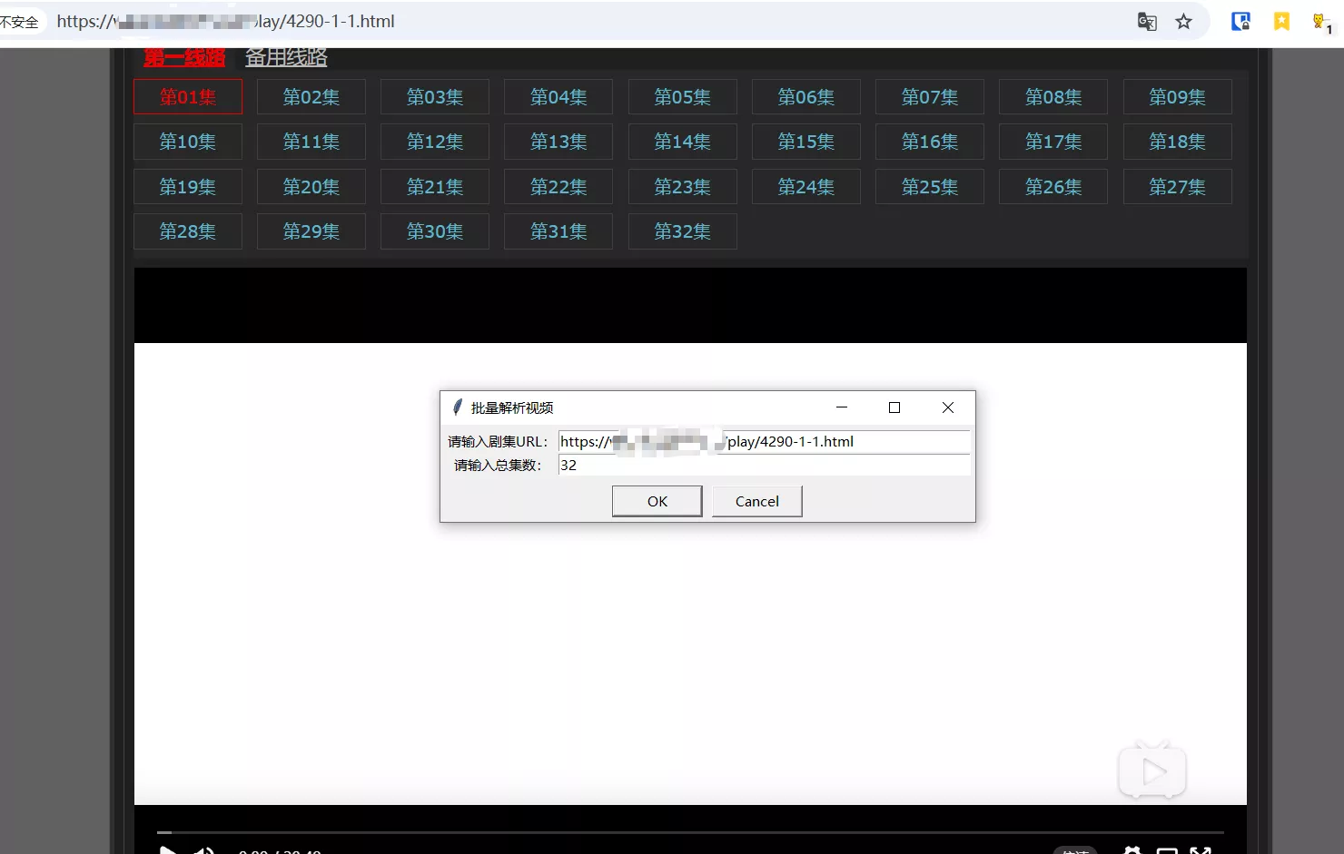1344x854 pixels.
Task: Play episode 第11集
Action: coord(311,142)
